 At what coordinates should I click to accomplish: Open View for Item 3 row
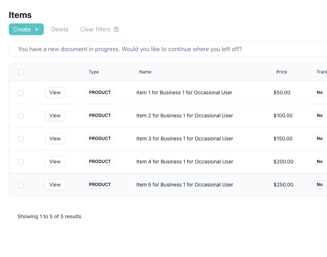[55, 139]
